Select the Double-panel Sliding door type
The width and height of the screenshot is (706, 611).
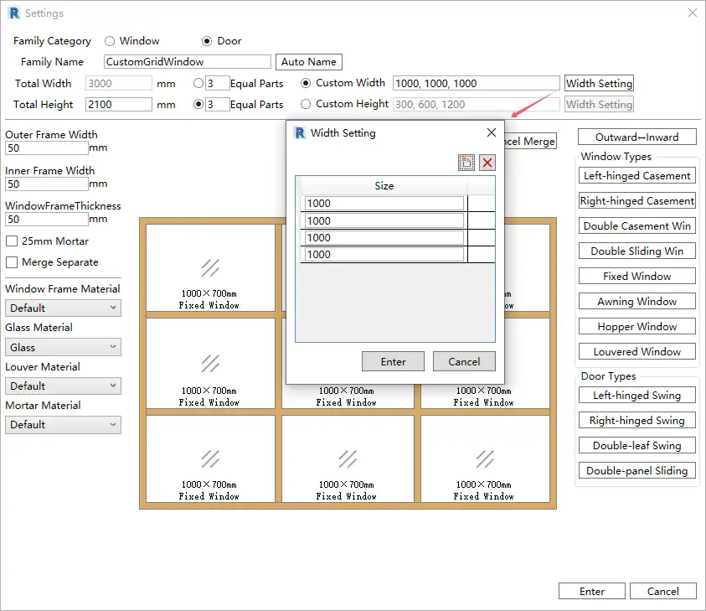[636, 471]
